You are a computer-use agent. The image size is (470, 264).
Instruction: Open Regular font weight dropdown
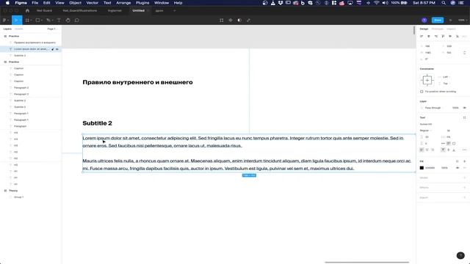pyautogui.click(x=426, y=131)
